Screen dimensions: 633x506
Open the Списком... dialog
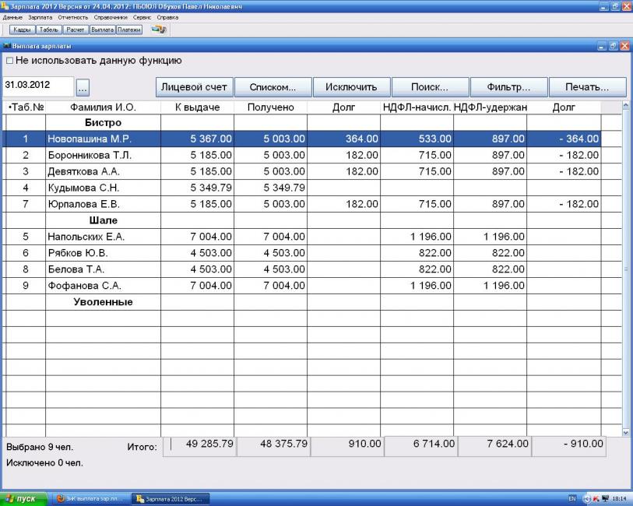[273, 87]
